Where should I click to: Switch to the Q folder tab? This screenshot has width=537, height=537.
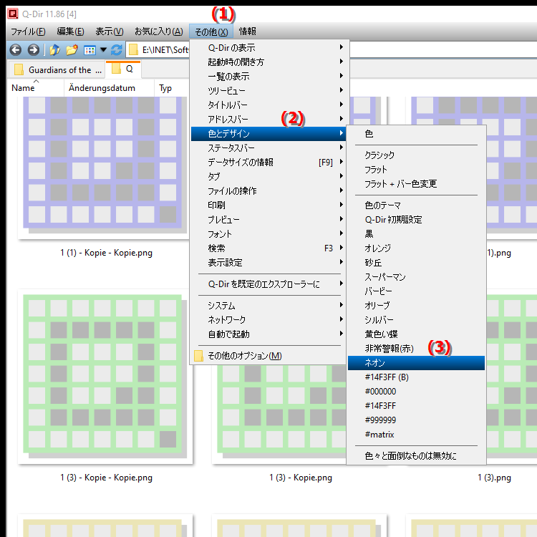[123, 69]
